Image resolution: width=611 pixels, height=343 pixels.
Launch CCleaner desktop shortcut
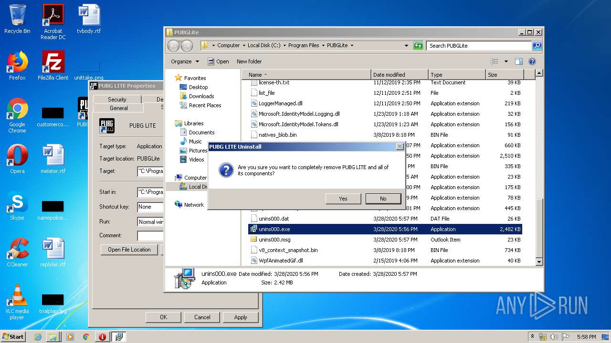click(x=17, y=252)
